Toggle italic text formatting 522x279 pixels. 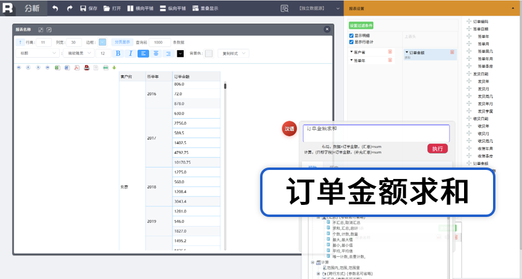click(x=130, y=54)
